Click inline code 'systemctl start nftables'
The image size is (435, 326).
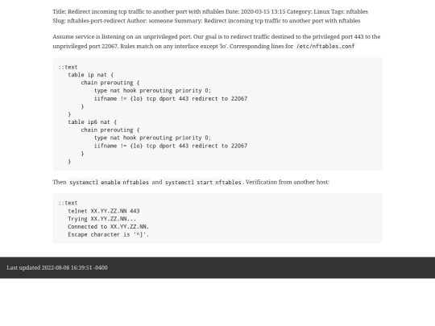point(203,183)
